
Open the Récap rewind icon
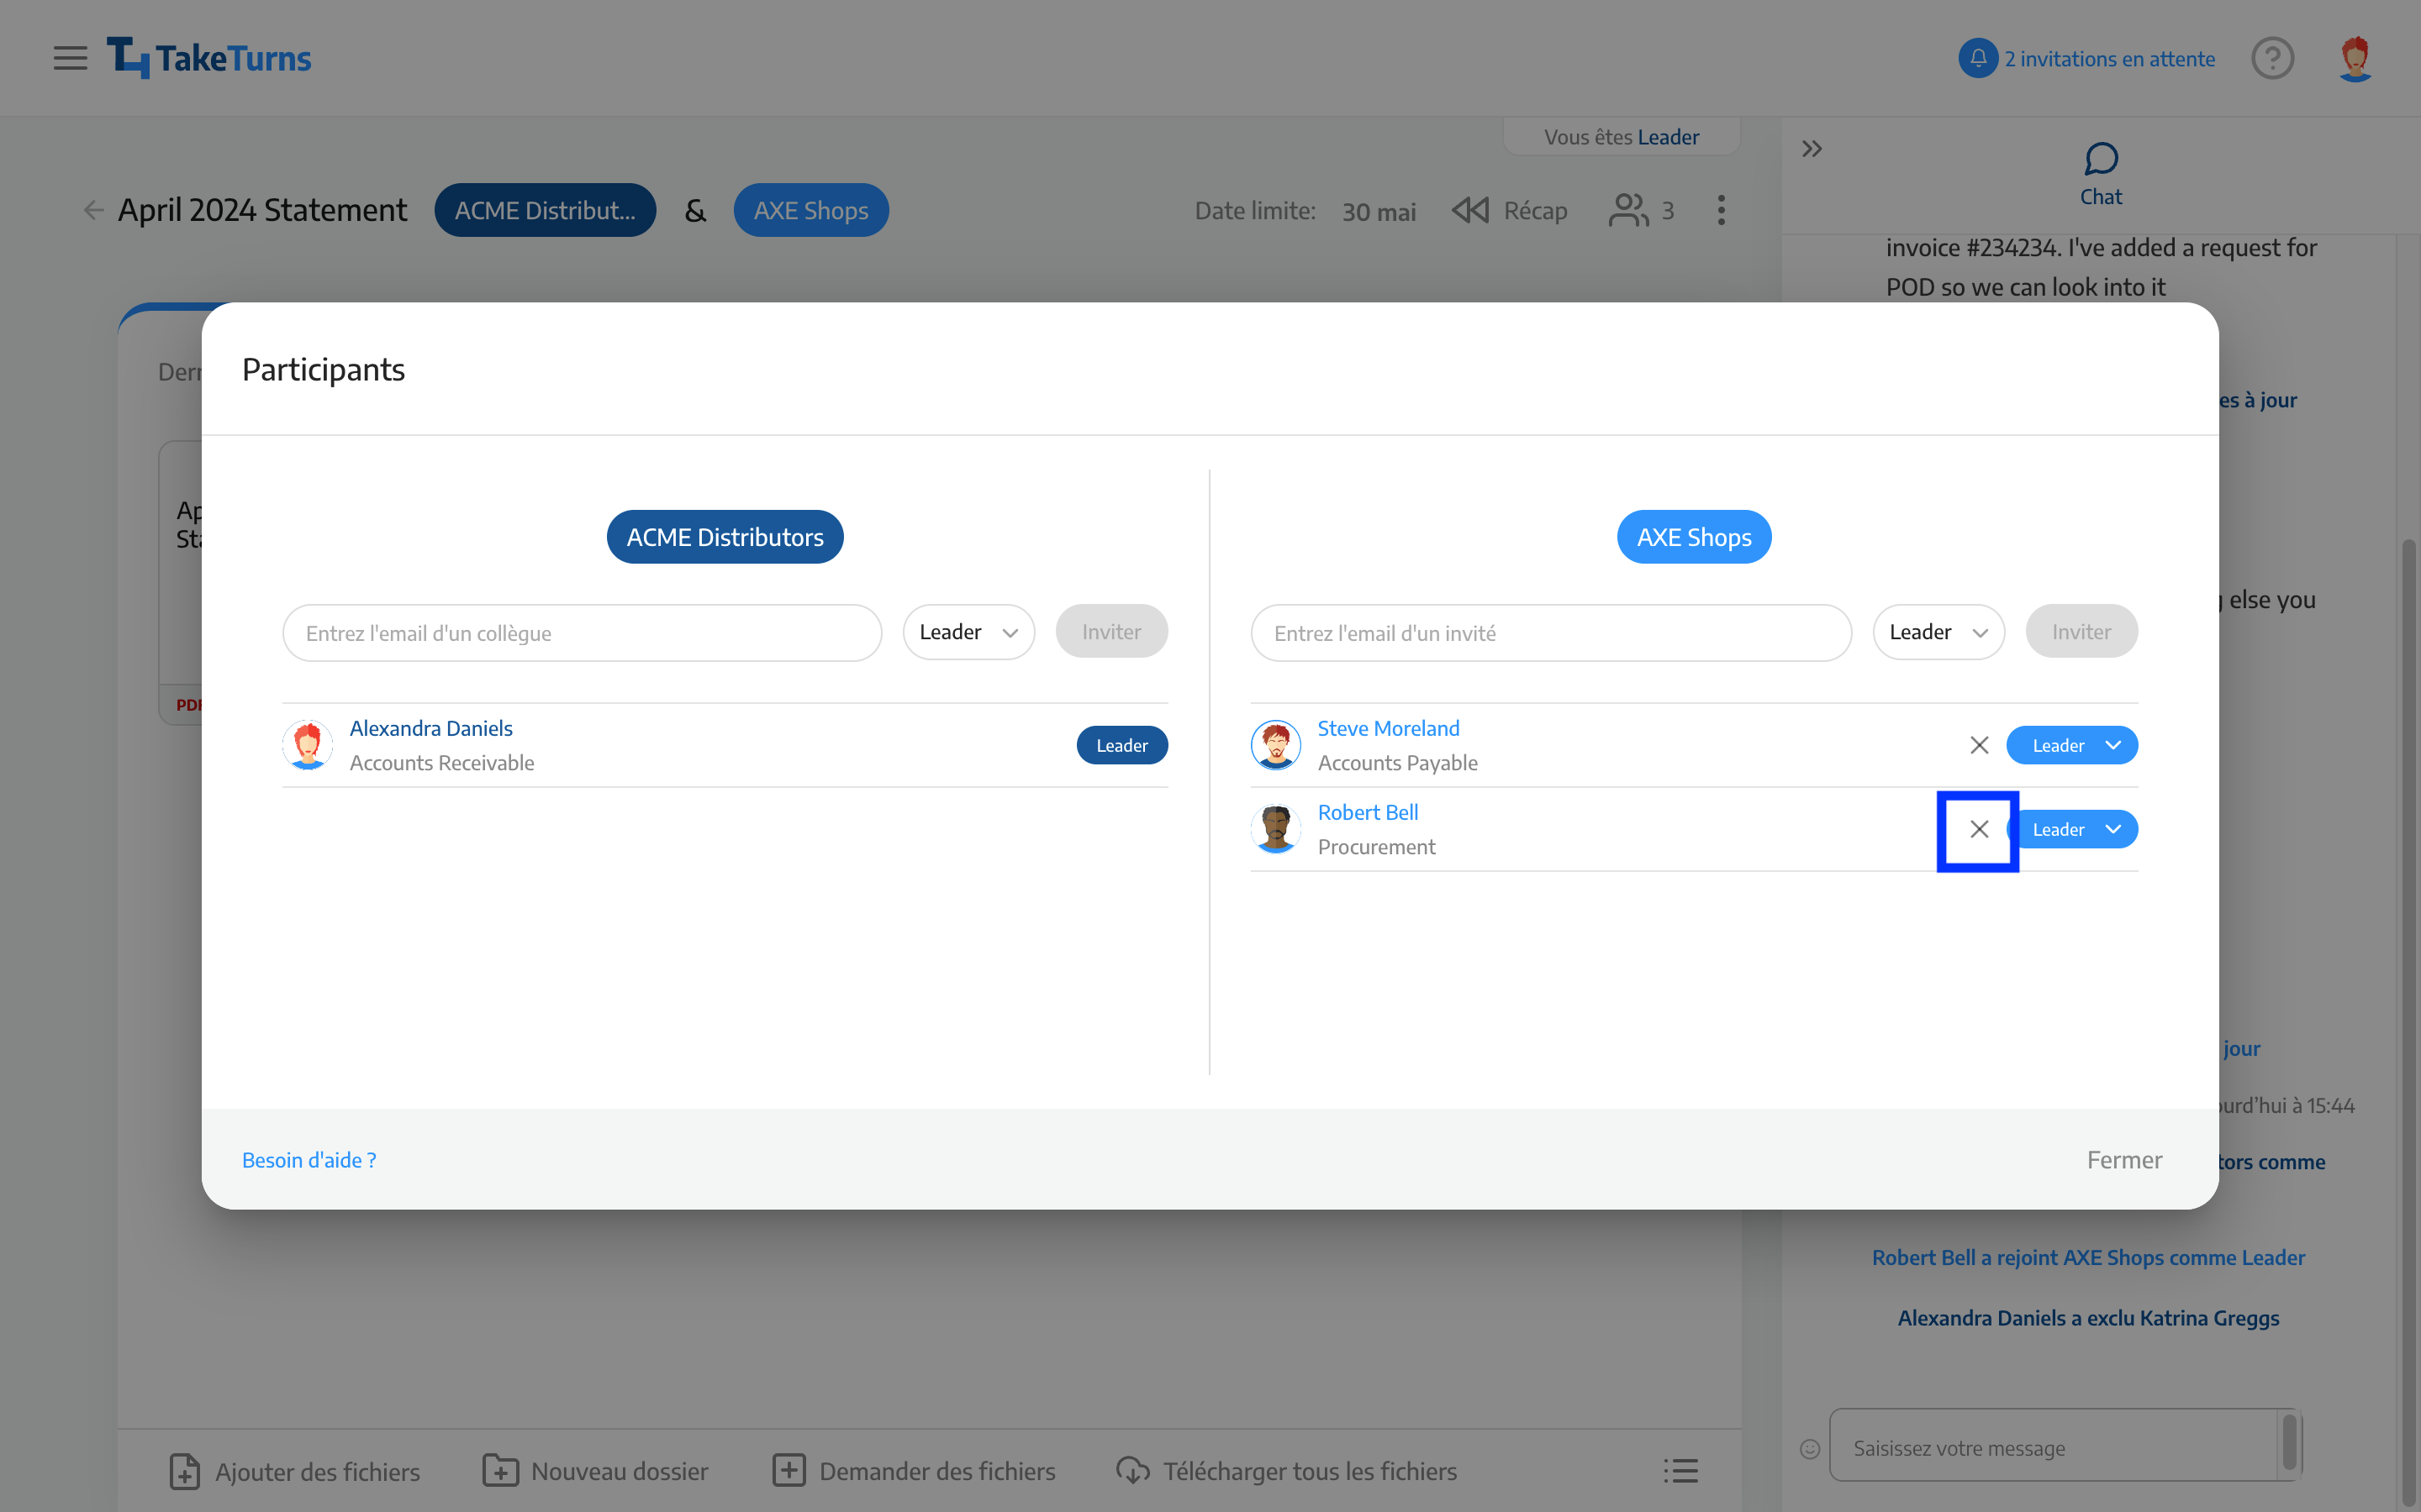point(1470,210)
